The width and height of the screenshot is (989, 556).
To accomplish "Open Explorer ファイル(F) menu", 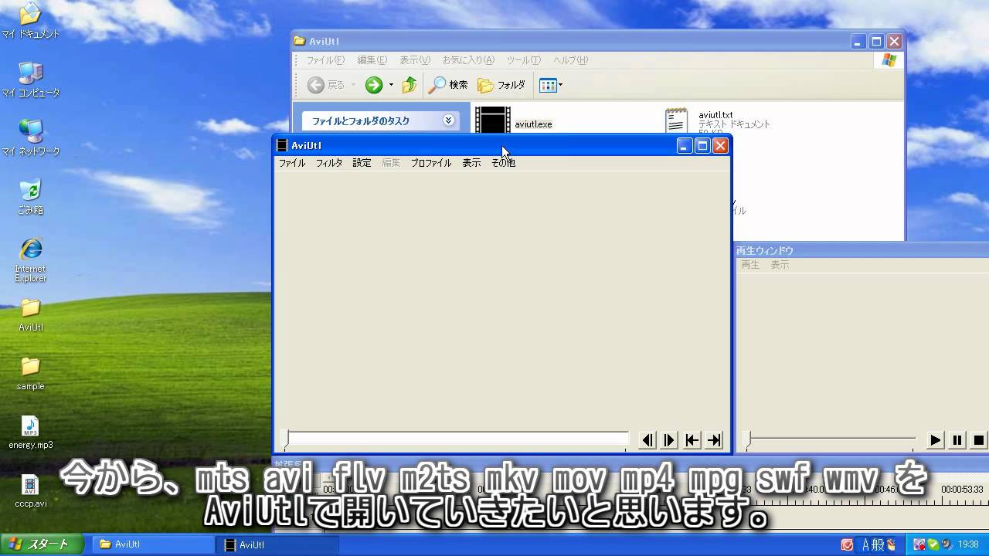I will point(325,60).
